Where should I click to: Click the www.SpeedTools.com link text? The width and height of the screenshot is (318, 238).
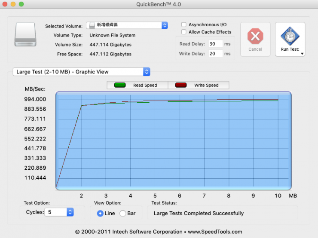(x=215, y=232)
